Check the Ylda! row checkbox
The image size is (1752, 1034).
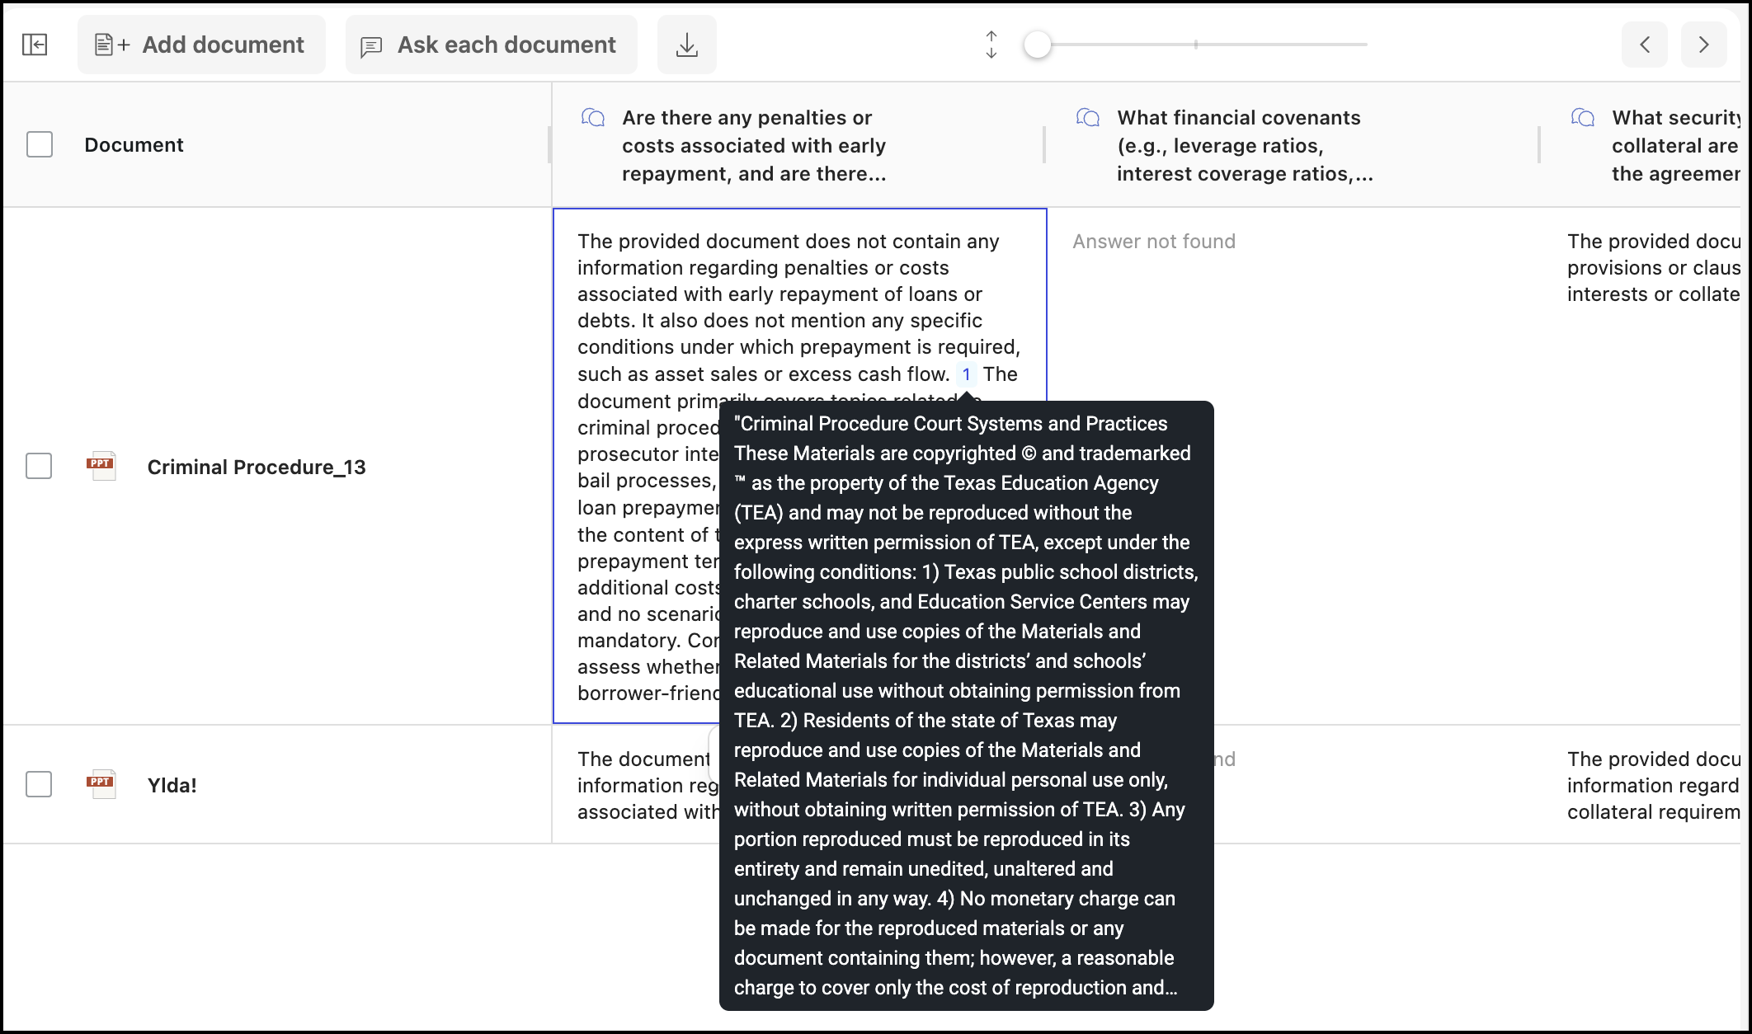pyautogui.click(x=39, y=784)
